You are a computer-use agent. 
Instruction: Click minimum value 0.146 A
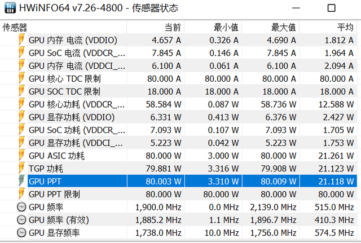tap(224, 53)
